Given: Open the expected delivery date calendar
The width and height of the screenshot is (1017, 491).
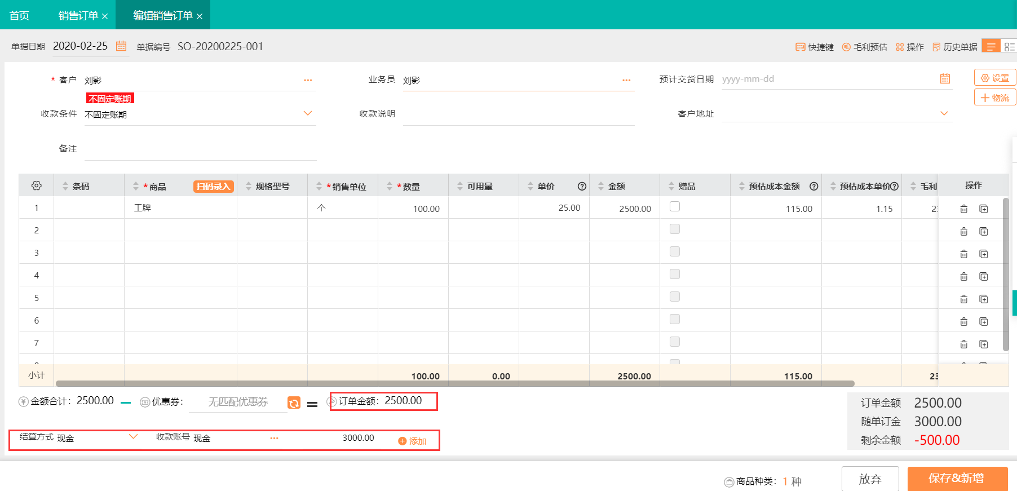Looking at the screenshot, I should coord(945,79).
